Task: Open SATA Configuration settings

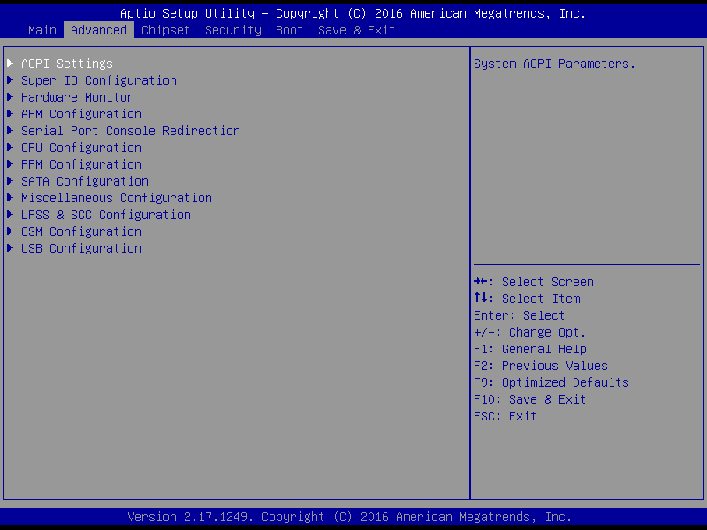Action: 85,181
